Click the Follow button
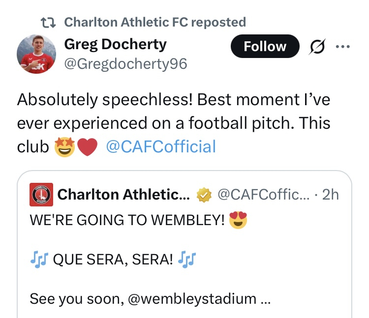The image size is (369, 318). pyautogui.click(x=265, y=46)
